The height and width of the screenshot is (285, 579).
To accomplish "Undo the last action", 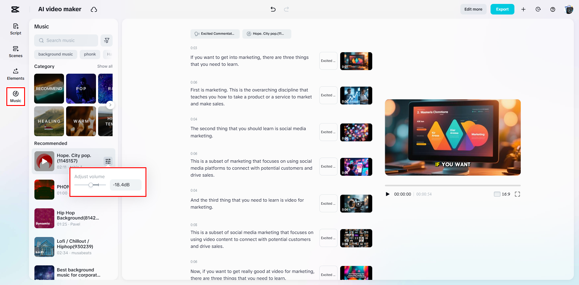I will pyautogui.click(x=273, y=9).
